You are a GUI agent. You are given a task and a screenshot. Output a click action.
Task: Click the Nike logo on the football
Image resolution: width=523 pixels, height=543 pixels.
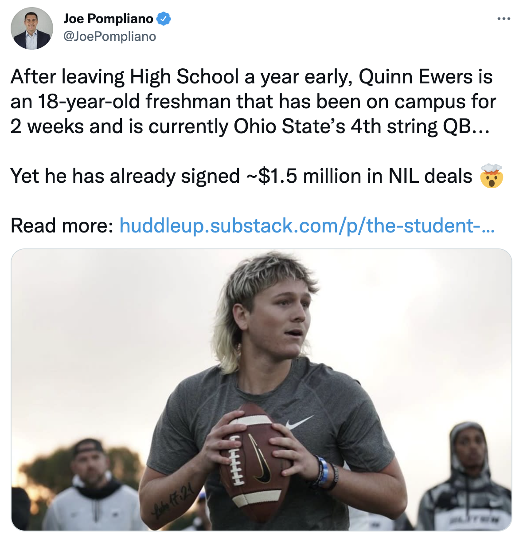tap(258, 461)
